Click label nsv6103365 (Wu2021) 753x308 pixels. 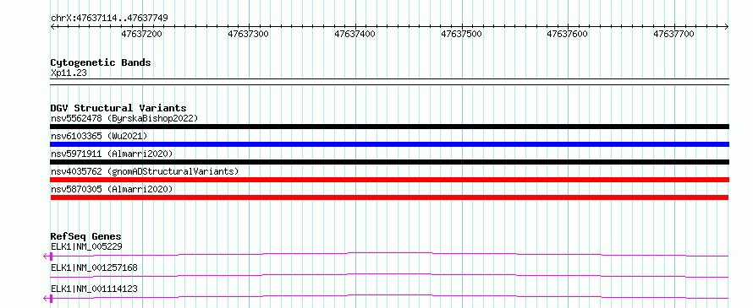tap(99, 136)
